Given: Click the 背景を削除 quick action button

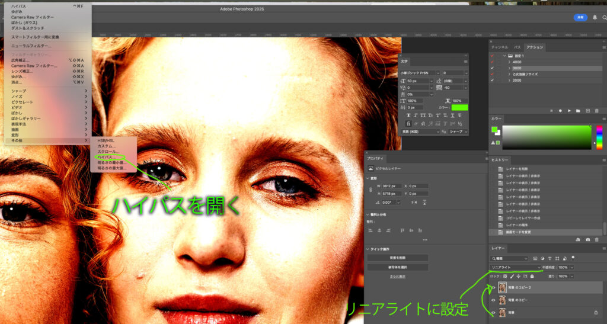Looking at the screenshot, I should click(x=398, y=258).
